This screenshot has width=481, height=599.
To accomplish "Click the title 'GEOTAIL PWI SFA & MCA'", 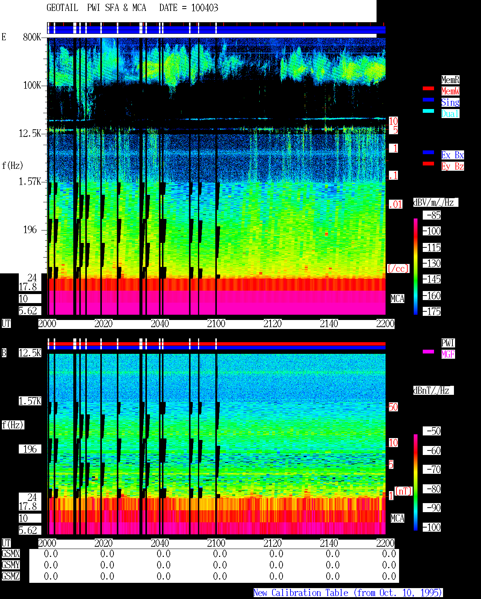I will point(96,8).
